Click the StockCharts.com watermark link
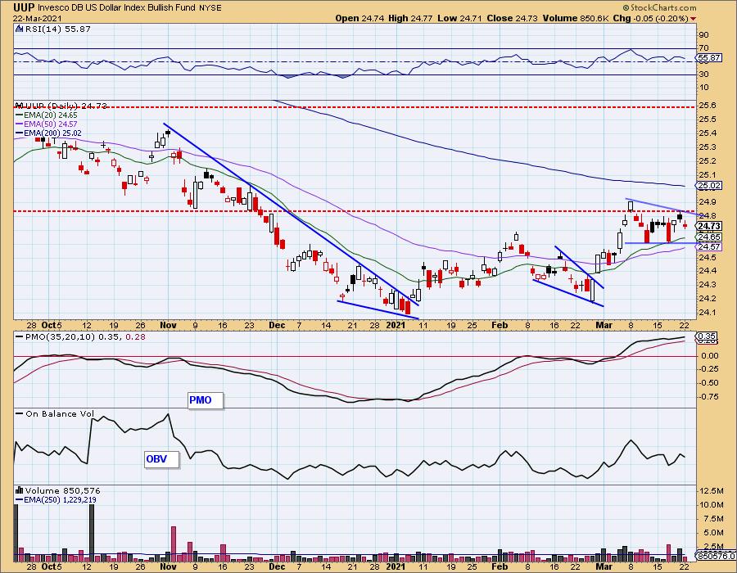 point(659,7)
